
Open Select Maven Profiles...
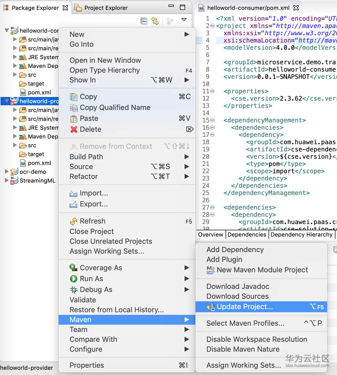[261, 323]
